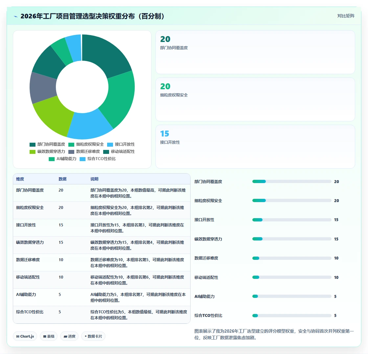The width and height of the screenshot is (368, 354).
Task: Hide 综合TCO性价比 via the legend
Action: click(x=98, y=159)
